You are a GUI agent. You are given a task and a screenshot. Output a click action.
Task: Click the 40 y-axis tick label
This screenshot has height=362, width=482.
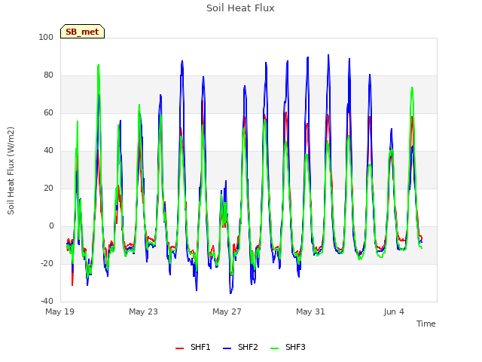48,151
